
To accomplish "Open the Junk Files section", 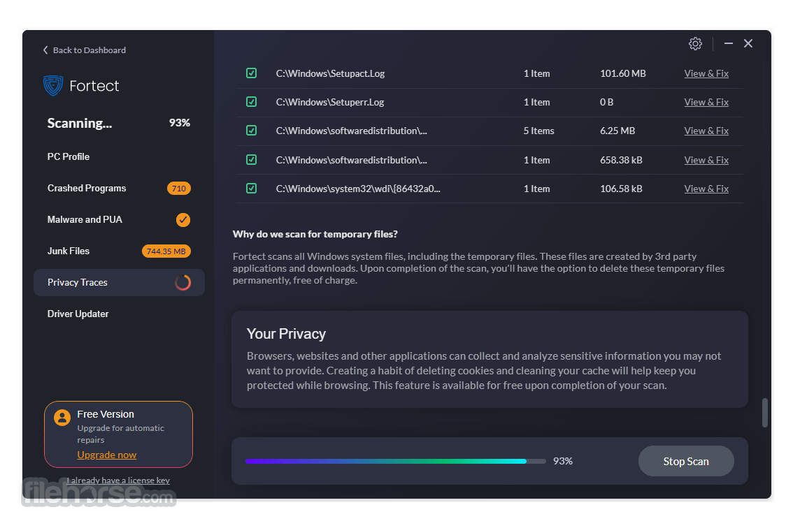I will coord(69,251).
